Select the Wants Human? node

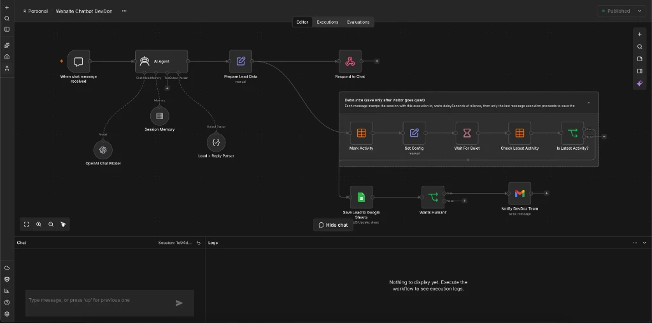pyautogui.click(x=433, y=197)
